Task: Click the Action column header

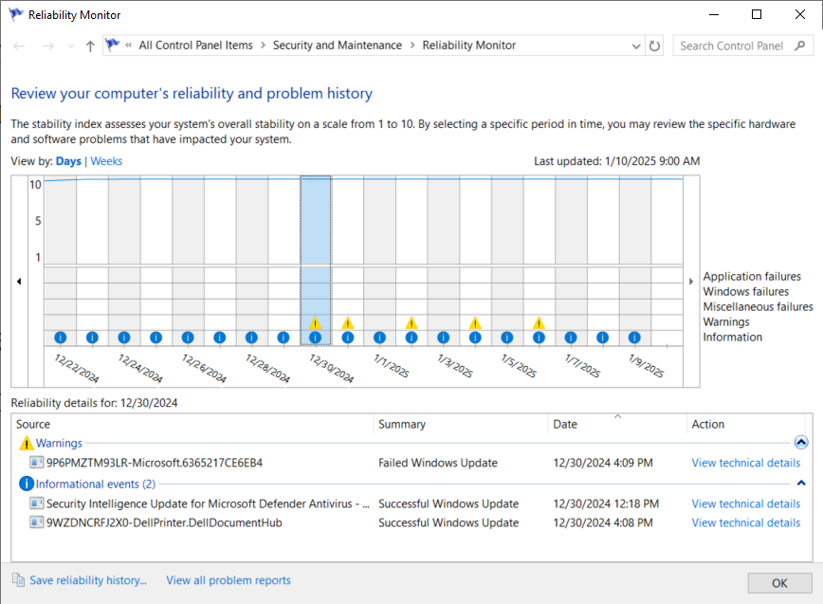Action: (746, 424)
